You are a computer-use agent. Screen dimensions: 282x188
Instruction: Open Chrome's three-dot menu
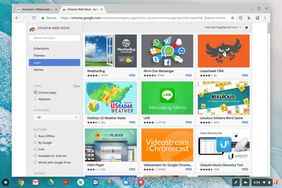coord(265,18)
